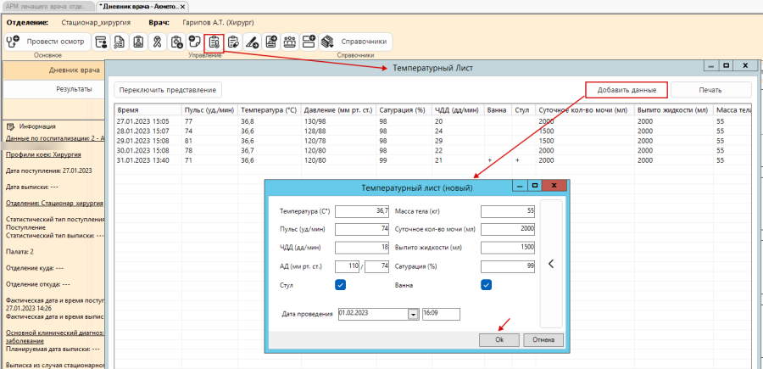The image size is (763, 369).
Task: Open the ID badge icon in toolbar
Action: [x=139, y=42]
